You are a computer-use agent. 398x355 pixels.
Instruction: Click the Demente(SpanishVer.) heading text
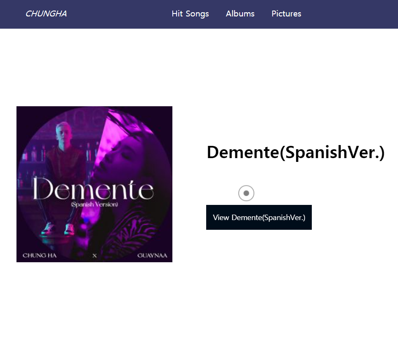pyautogui.click(x=296, y=153)
